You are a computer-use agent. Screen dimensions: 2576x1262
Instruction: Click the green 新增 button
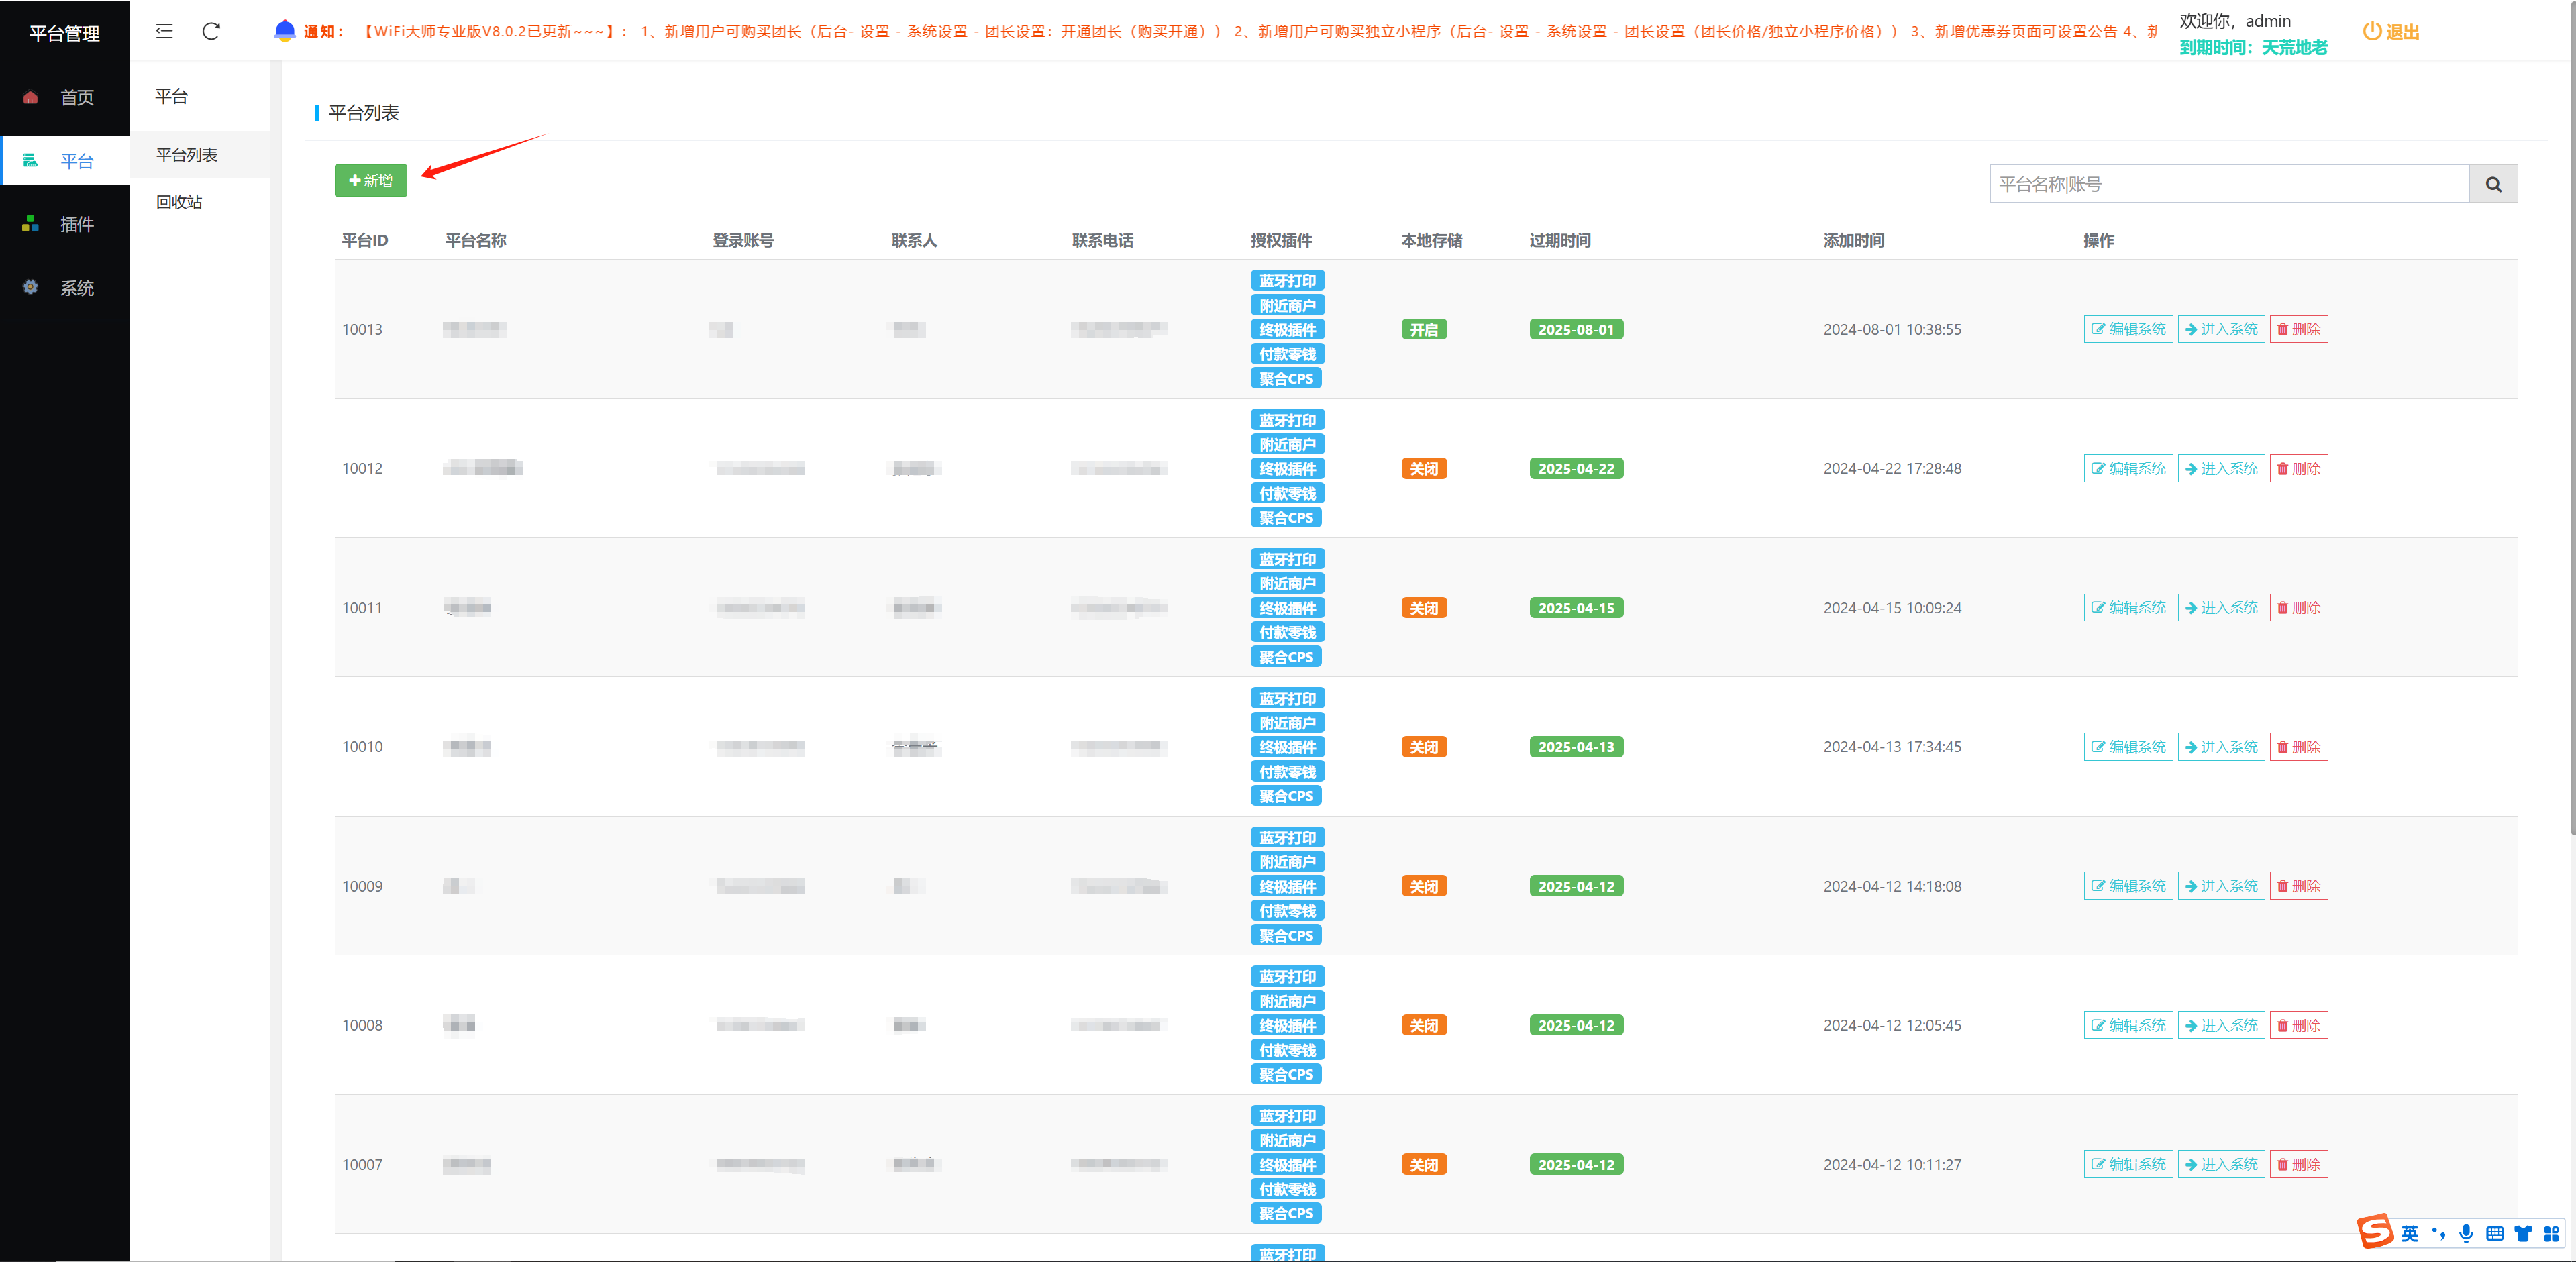(371, 181)
